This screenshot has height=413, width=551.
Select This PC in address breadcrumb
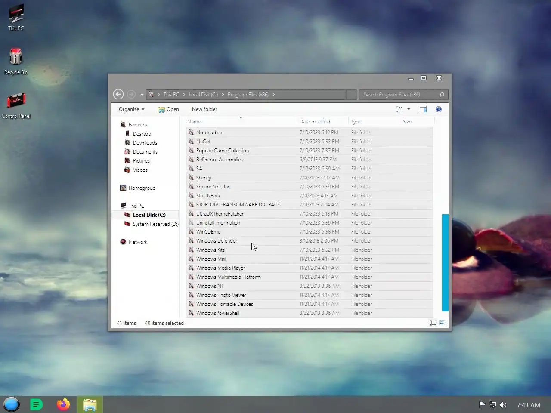[171, 95]
